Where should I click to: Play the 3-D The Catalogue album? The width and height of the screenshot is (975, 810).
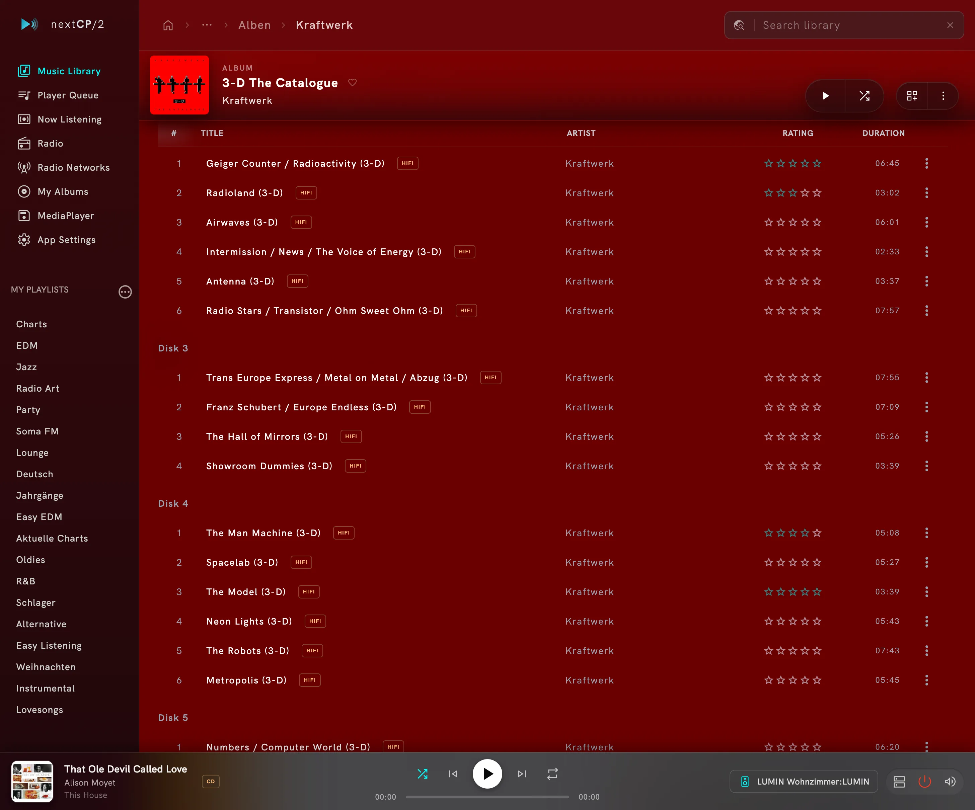pos(825,96)
